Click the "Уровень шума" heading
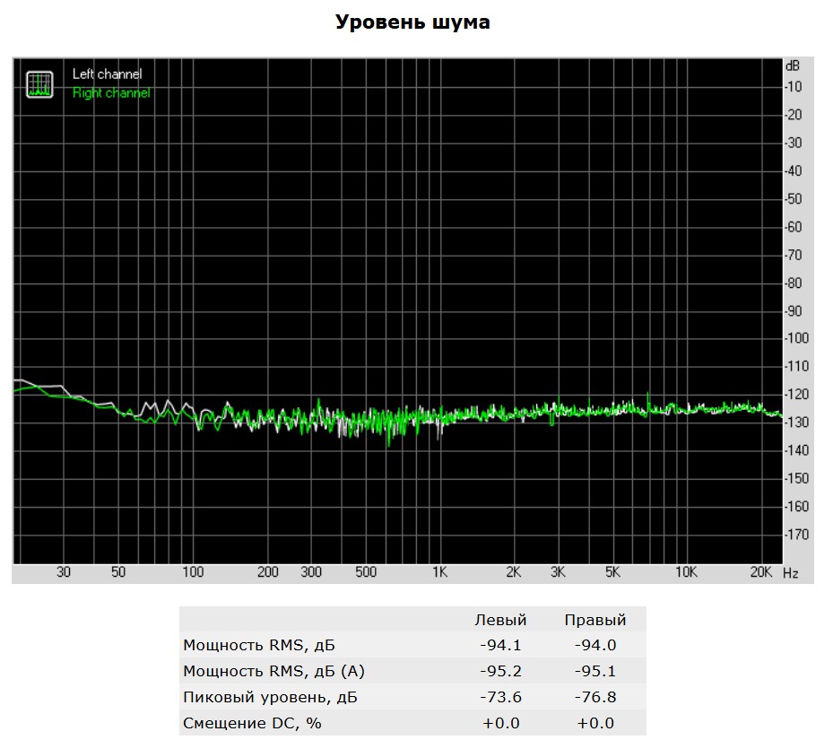The width and height of the screenshot is (833, 740). tap(412, 22)
